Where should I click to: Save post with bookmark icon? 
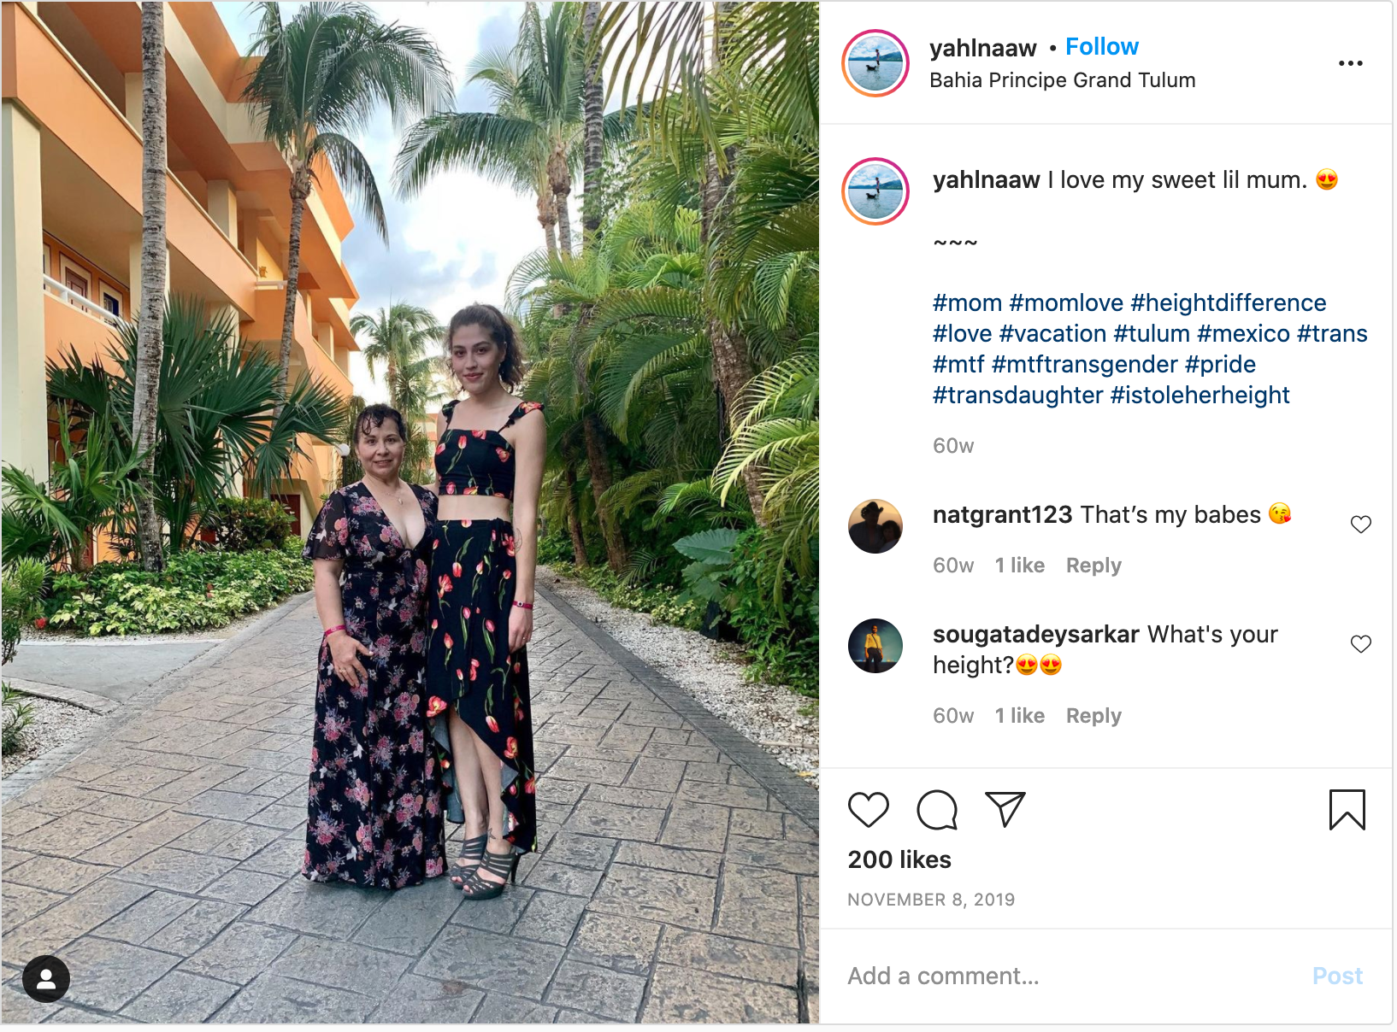pyautogui.click(x=1347, y=810)
